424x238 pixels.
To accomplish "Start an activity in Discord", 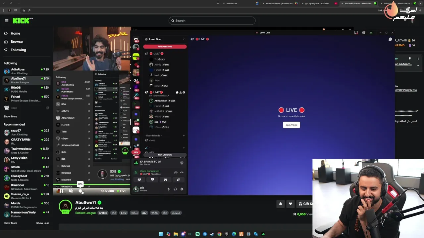I will point(165,180).
